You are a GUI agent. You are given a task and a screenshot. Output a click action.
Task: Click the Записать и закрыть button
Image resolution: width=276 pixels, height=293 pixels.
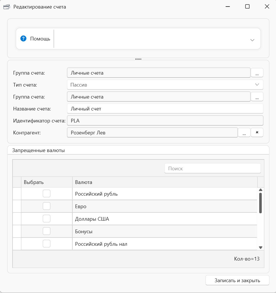point(237,280)
